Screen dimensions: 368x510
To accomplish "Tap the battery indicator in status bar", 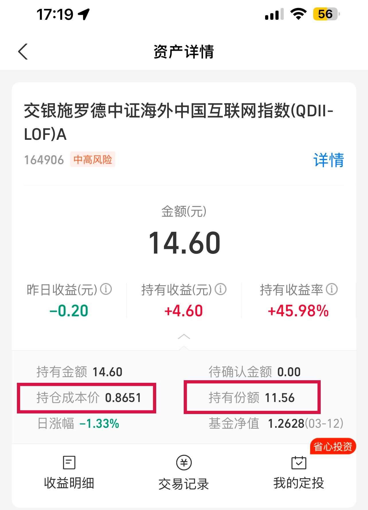I will 326,14.
